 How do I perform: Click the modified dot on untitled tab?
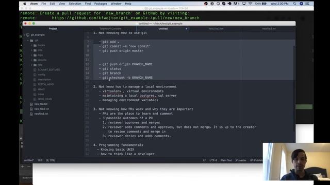coord(186,29)
